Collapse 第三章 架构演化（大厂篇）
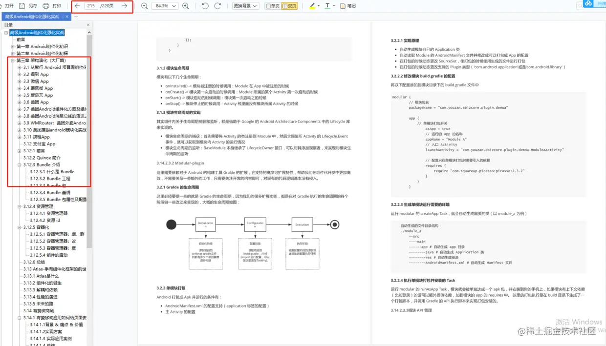This screenshot has width=606, height=346. coord(13,61)
